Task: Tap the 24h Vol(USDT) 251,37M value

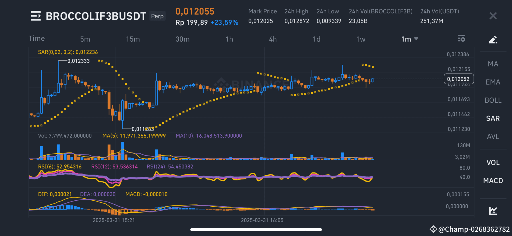Action: click(432, 21)
